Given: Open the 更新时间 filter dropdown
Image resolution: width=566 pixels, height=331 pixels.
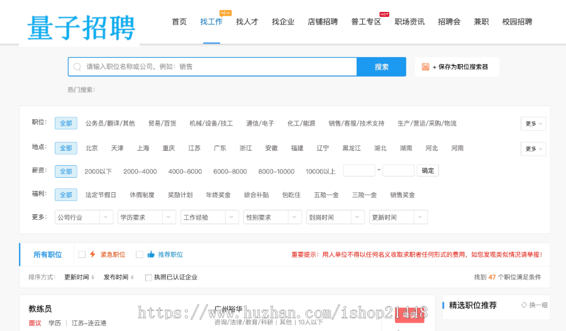Looking at the screenshot, I should 398,217.
